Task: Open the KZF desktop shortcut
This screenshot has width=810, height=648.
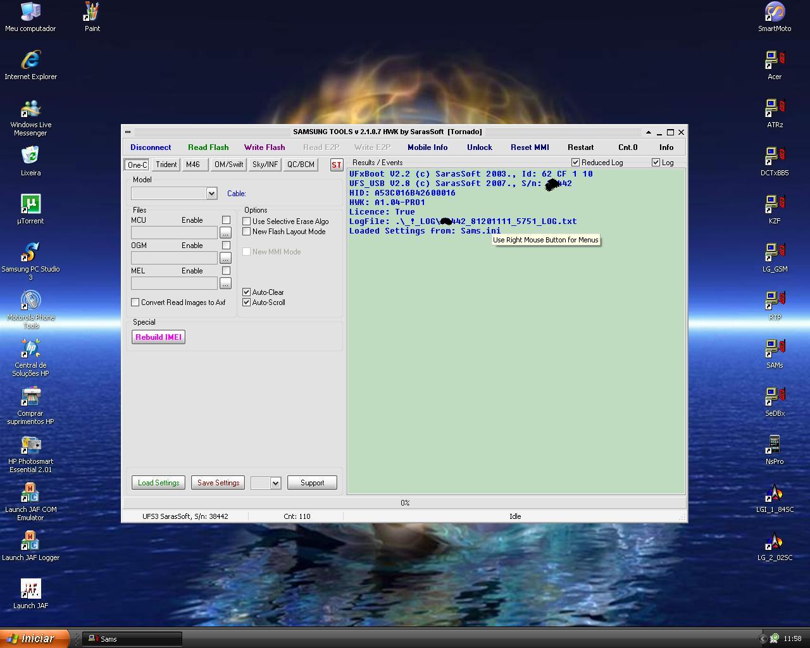Action: click(775, 209)
